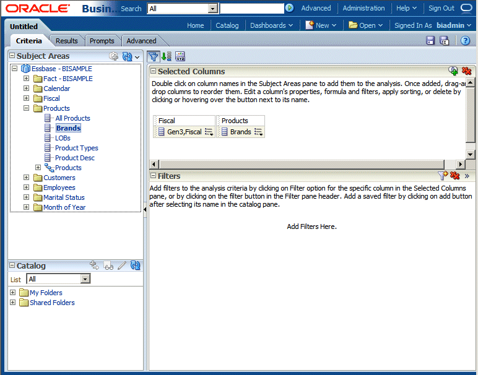Switch to the Prompts tab

102,41
